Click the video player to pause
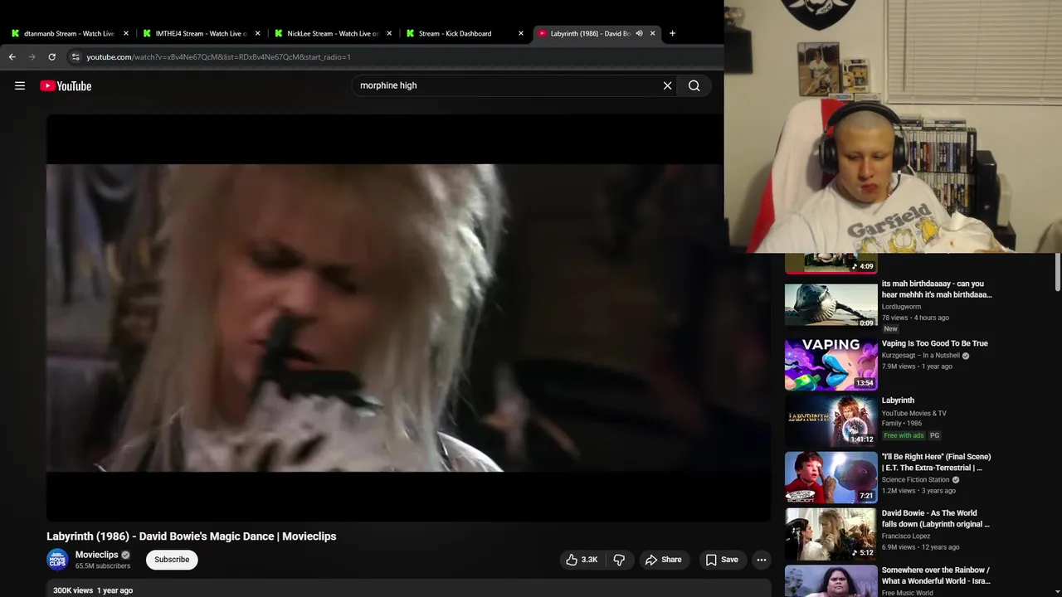 click(408, 318)
